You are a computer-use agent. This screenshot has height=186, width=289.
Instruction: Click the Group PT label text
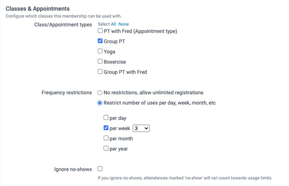(116, 41)
